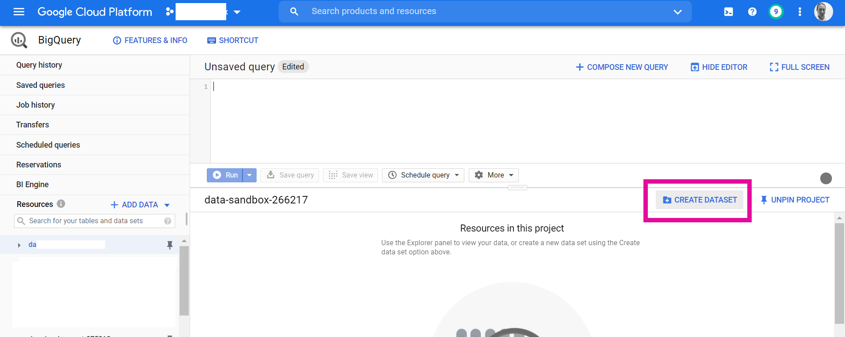Open the vertical three-dot settings menu
The width and height of the screenshot is (845, 337).
[x=800, y=12]
